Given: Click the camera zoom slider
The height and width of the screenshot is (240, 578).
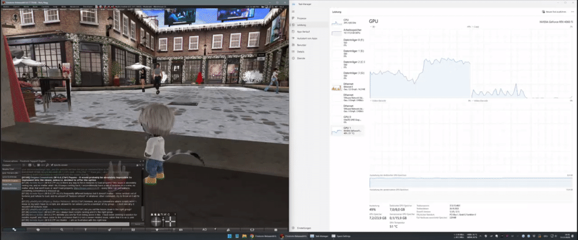Looking at the screenshot, I should (x=164, y=221).
